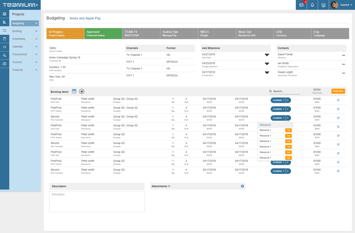355x233 pixels.
Task: Click Yannick's profile avatar
Action: [x=334, y=5]
